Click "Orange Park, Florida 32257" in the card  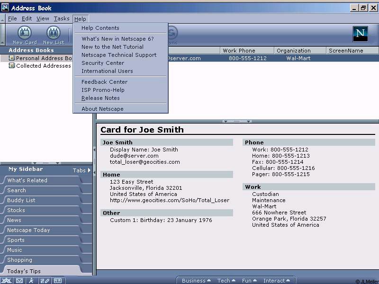[289, 219]
